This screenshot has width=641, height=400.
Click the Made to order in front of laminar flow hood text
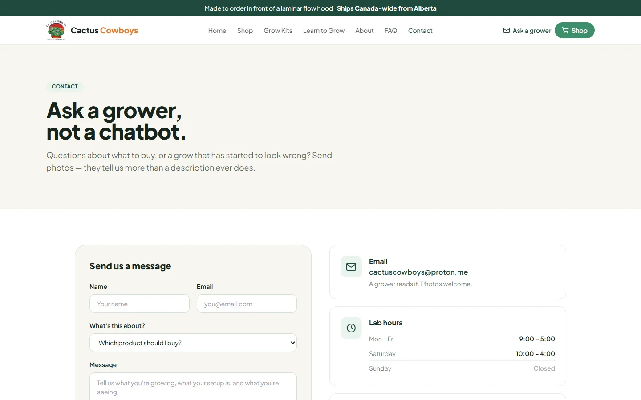click(x=268, y=8)
